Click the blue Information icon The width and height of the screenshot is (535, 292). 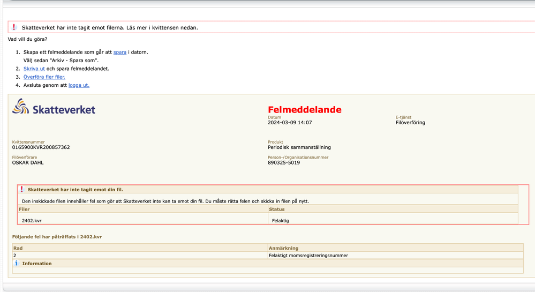click(16, 263)
